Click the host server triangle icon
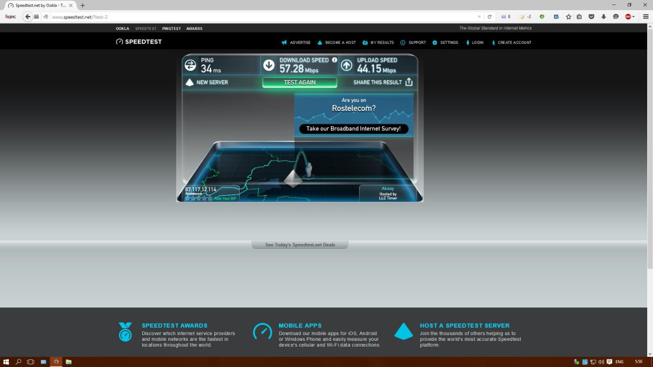 click(404, 331)
